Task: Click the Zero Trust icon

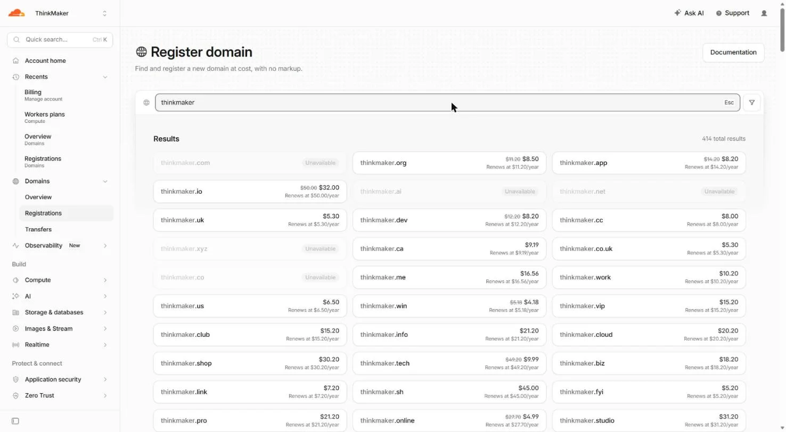Action: click(x=16, y=395)
